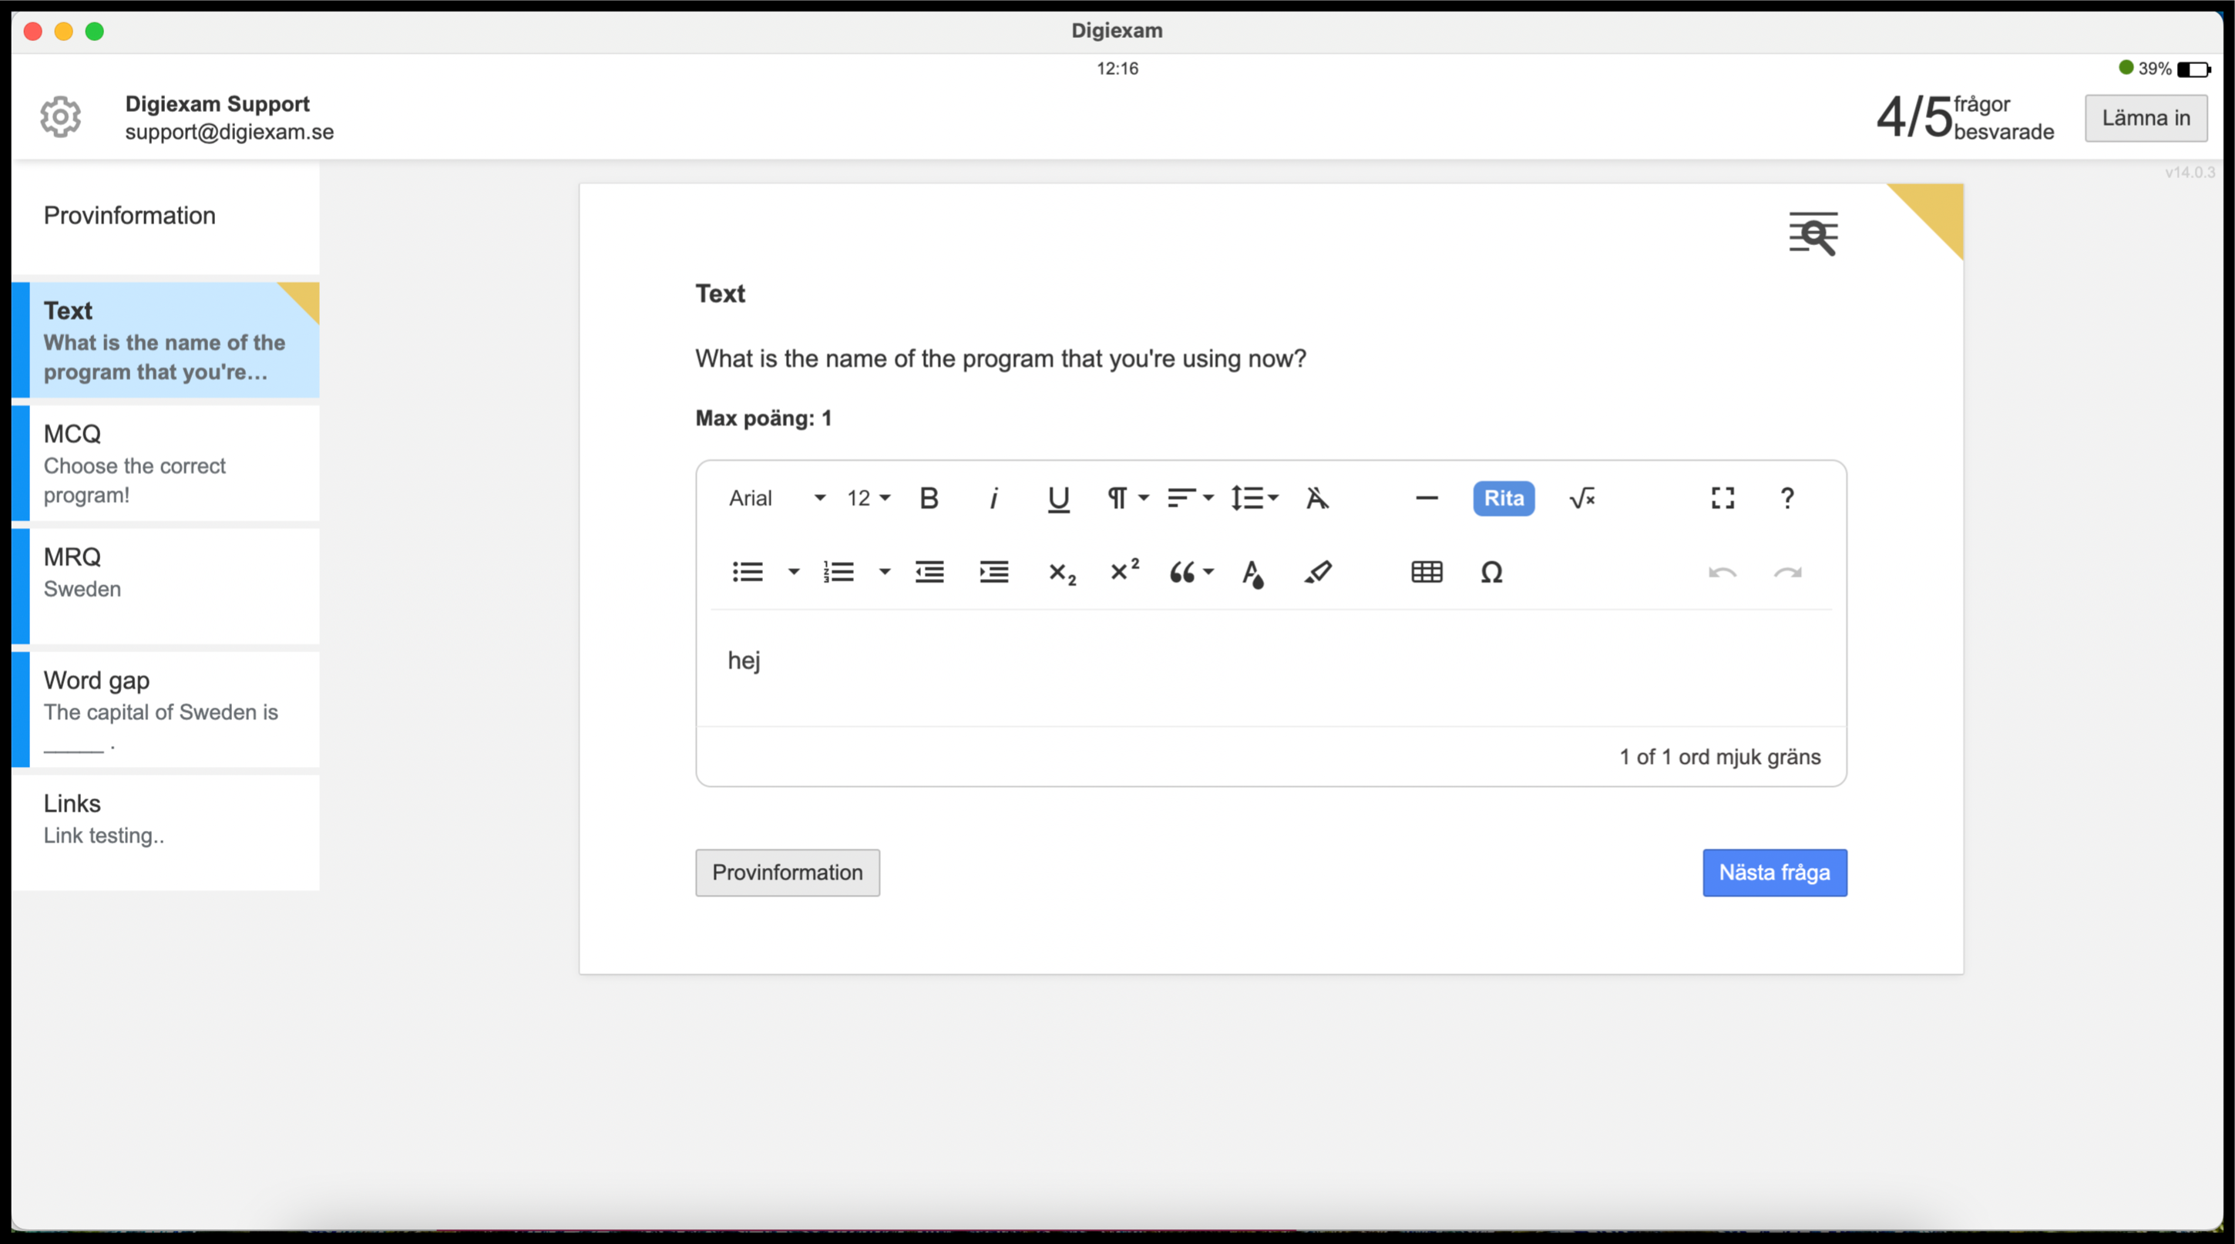
Task: Open the text color picker
Action: (x=1253, y=573)
